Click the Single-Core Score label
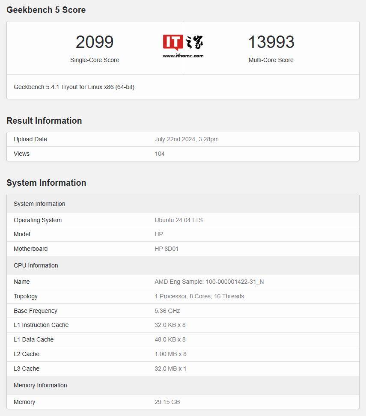366x416 pixels. point(95,60)
